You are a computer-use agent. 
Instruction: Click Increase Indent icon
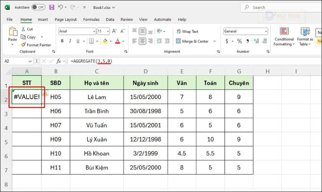pyautogui.click(x=168, y=41)
